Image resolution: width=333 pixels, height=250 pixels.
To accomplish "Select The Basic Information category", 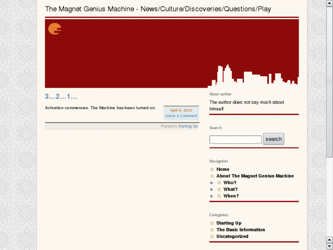I will [240, 229].
